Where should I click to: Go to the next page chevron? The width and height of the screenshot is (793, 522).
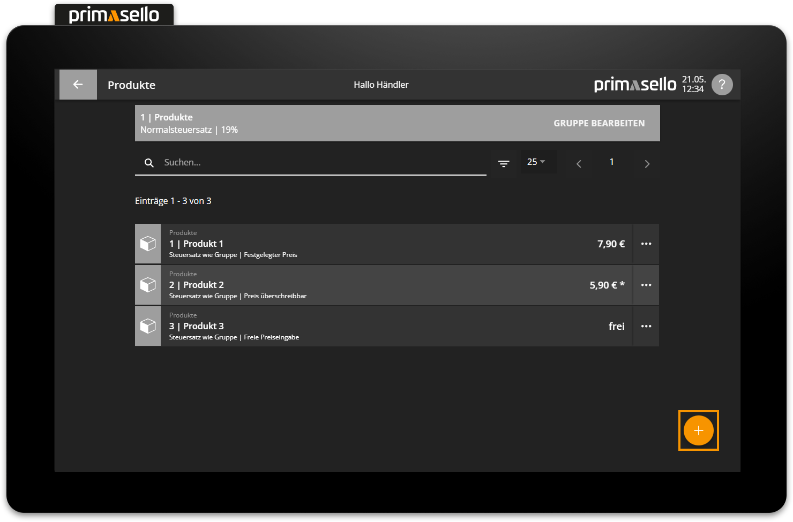point(647,164)
